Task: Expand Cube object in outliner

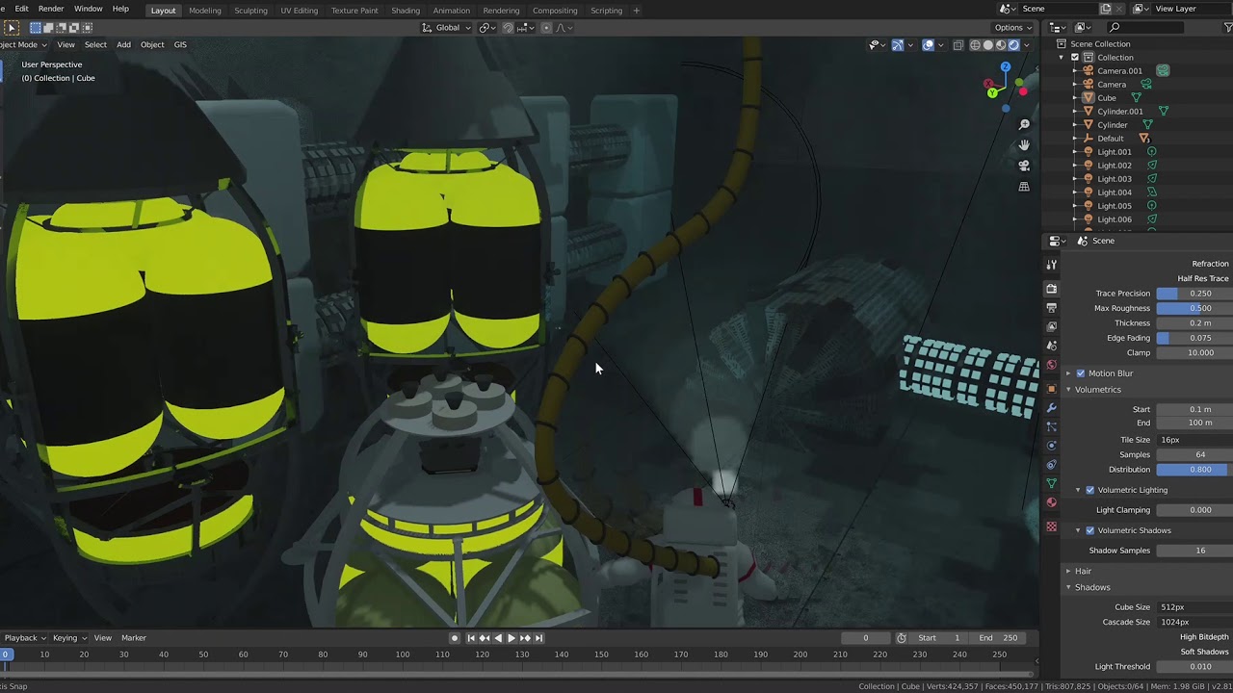Action: tap(1075, 98)
